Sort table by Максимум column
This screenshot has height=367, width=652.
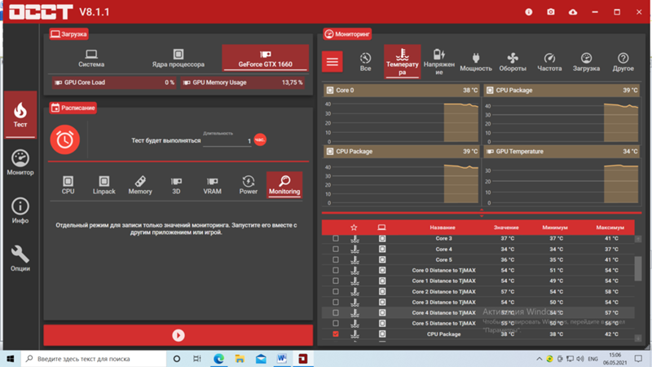coord(610,228)
